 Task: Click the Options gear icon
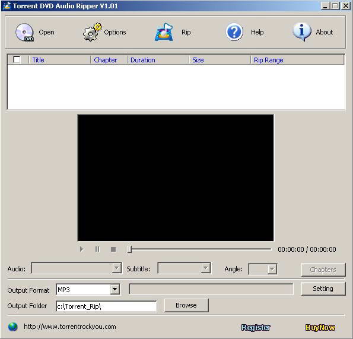92,32
